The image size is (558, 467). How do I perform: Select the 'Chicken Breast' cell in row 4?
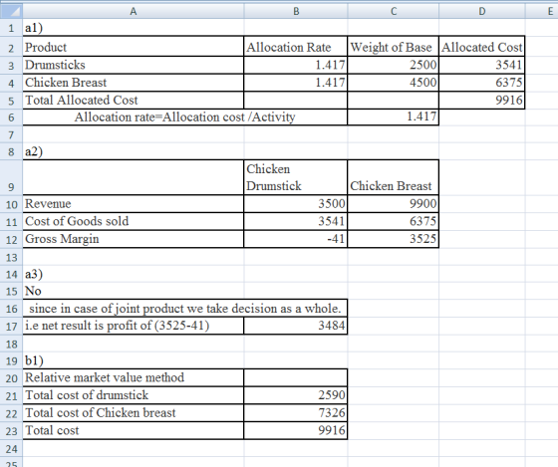point(134,83)
